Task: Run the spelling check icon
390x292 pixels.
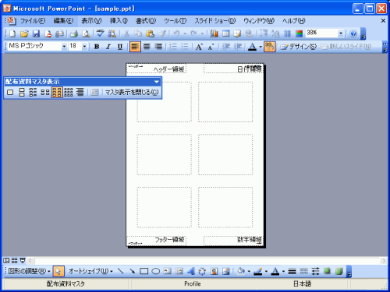Action: tap(100, 33)
